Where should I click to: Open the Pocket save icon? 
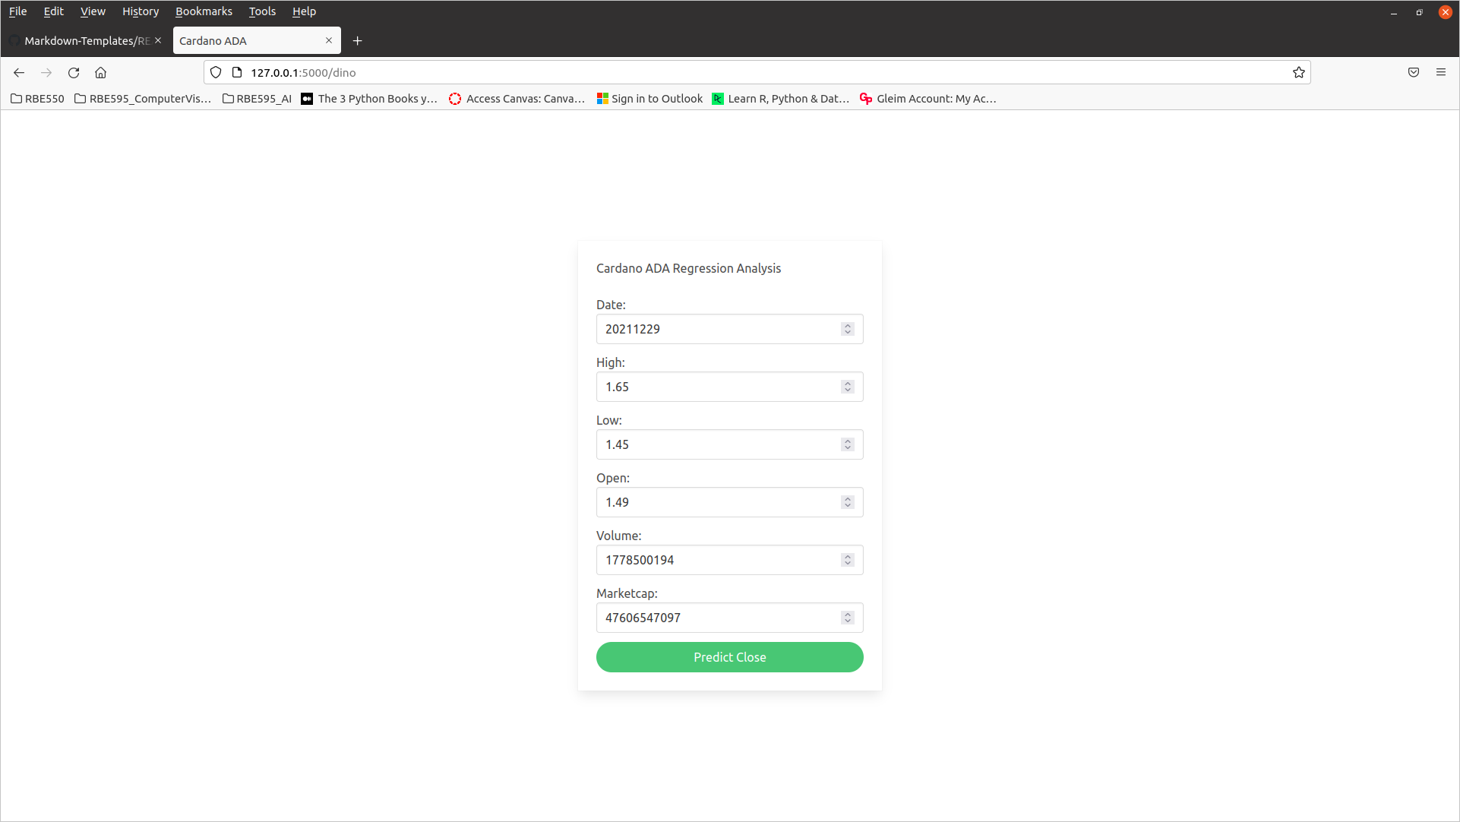(x=1414, y=73)
